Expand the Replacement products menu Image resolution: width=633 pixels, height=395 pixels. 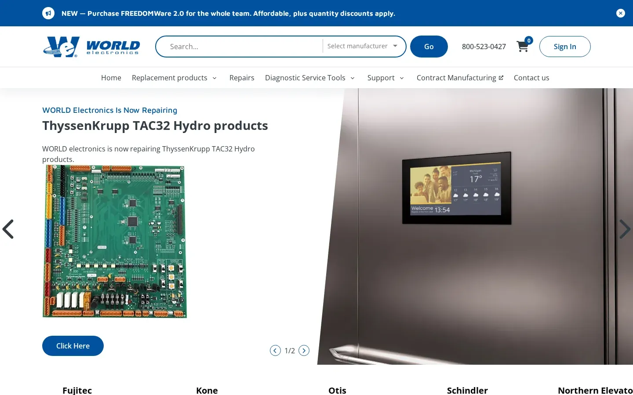point(175,78)
